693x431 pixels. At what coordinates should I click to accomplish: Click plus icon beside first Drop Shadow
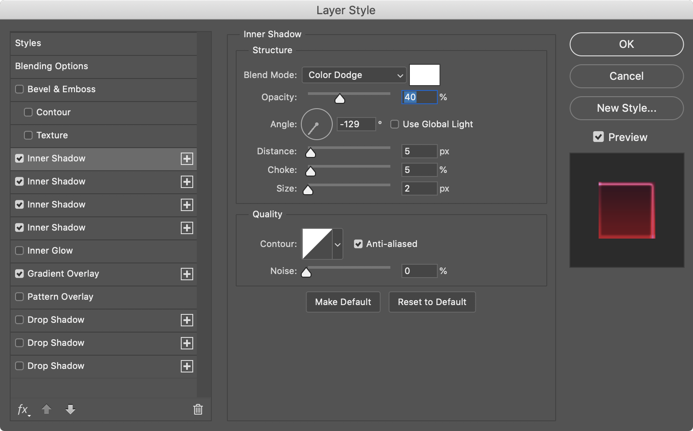pos(187,320)
